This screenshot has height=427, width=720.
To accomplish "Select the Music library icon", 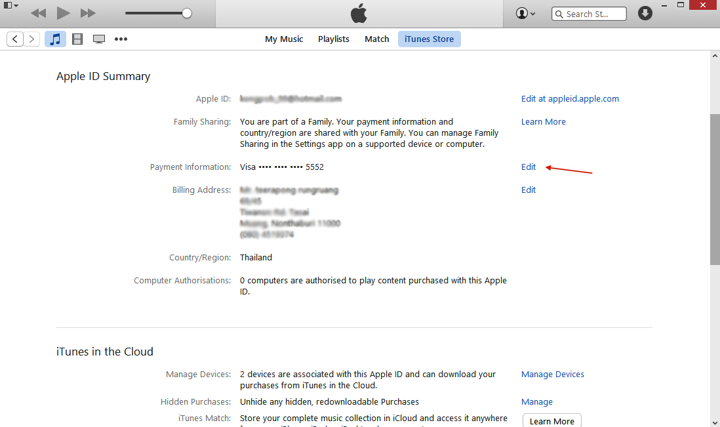I will click(x=55, y=39).
